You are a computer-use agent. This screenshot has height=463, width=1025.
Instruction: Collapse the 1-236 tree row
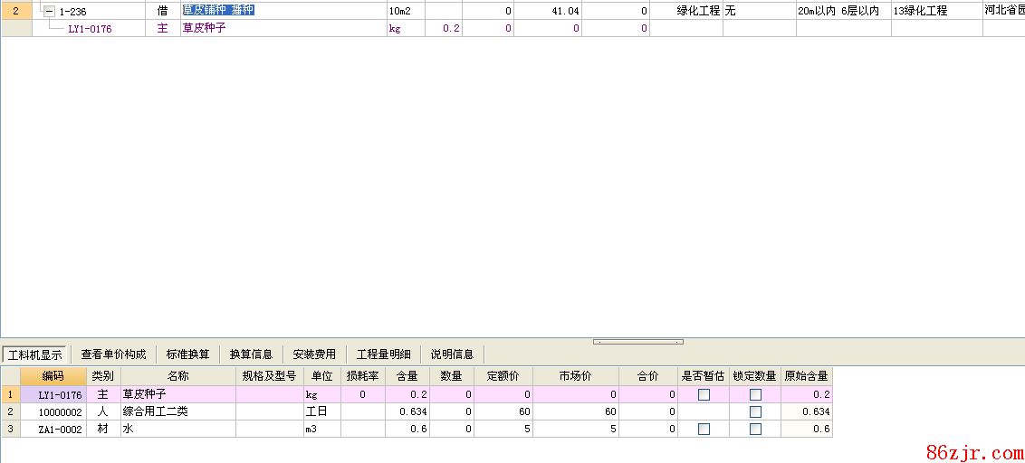[x=50, y=11]
